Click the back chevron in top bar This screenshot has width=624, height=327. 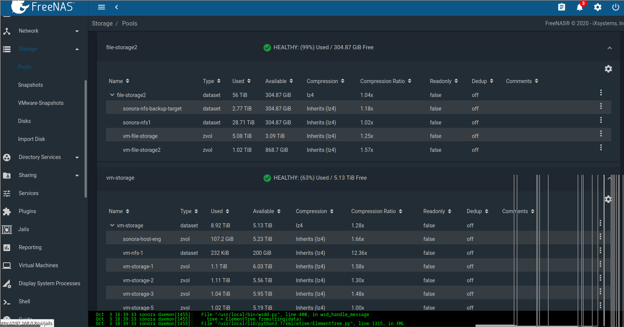(117, 7)
